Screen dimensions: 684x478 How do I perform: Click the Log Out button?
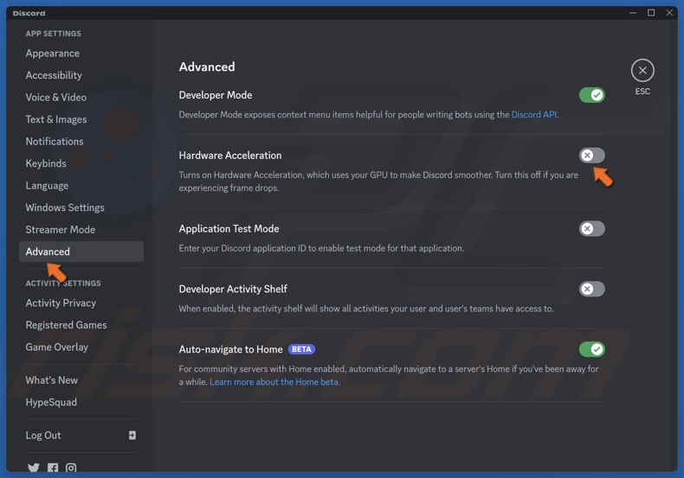point(81,436)
